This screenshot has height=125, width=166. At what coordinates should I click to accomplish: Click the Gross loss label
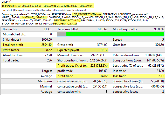[x=120, y=45]
